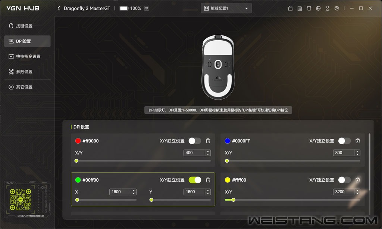Viewport: 382px width, 229px height.
Task: Click the #00ff00 Y slider handle
Action: 151,200
